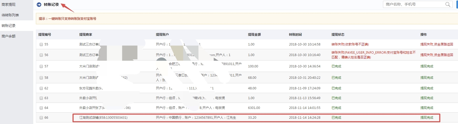458x124 pixels.
Task: Click the magnifier search icon
Action: coord(448,4)
